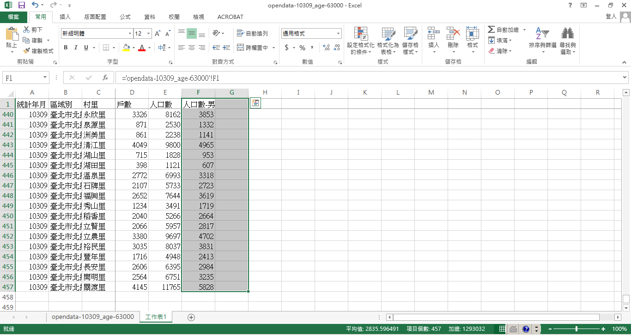Toggle Bold formatting

66,48
